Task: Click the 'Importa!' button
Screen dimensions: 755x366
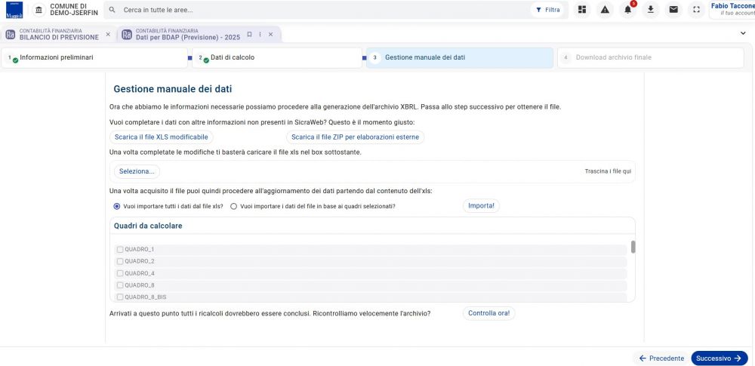Action: click(x=482, y=205)
